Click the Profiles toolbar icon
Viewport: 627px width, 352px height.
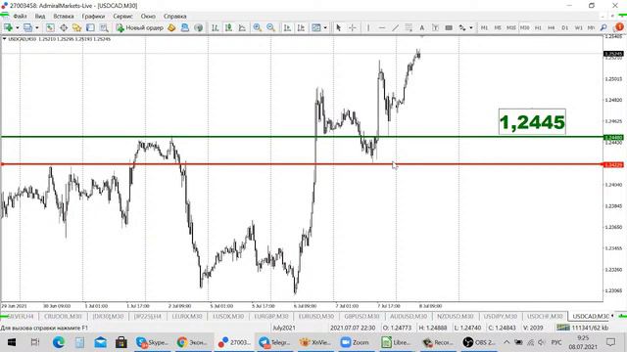(x=27, y=27)
